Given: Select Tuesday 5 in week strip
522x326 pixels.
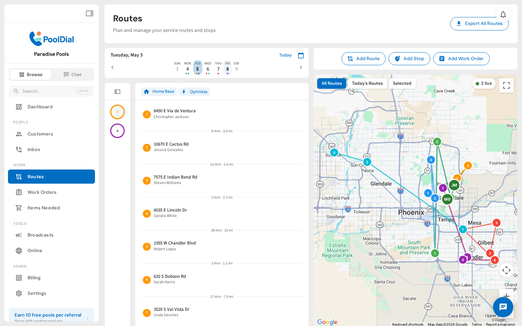Looking at the screenshot, I should click(198, 68).
